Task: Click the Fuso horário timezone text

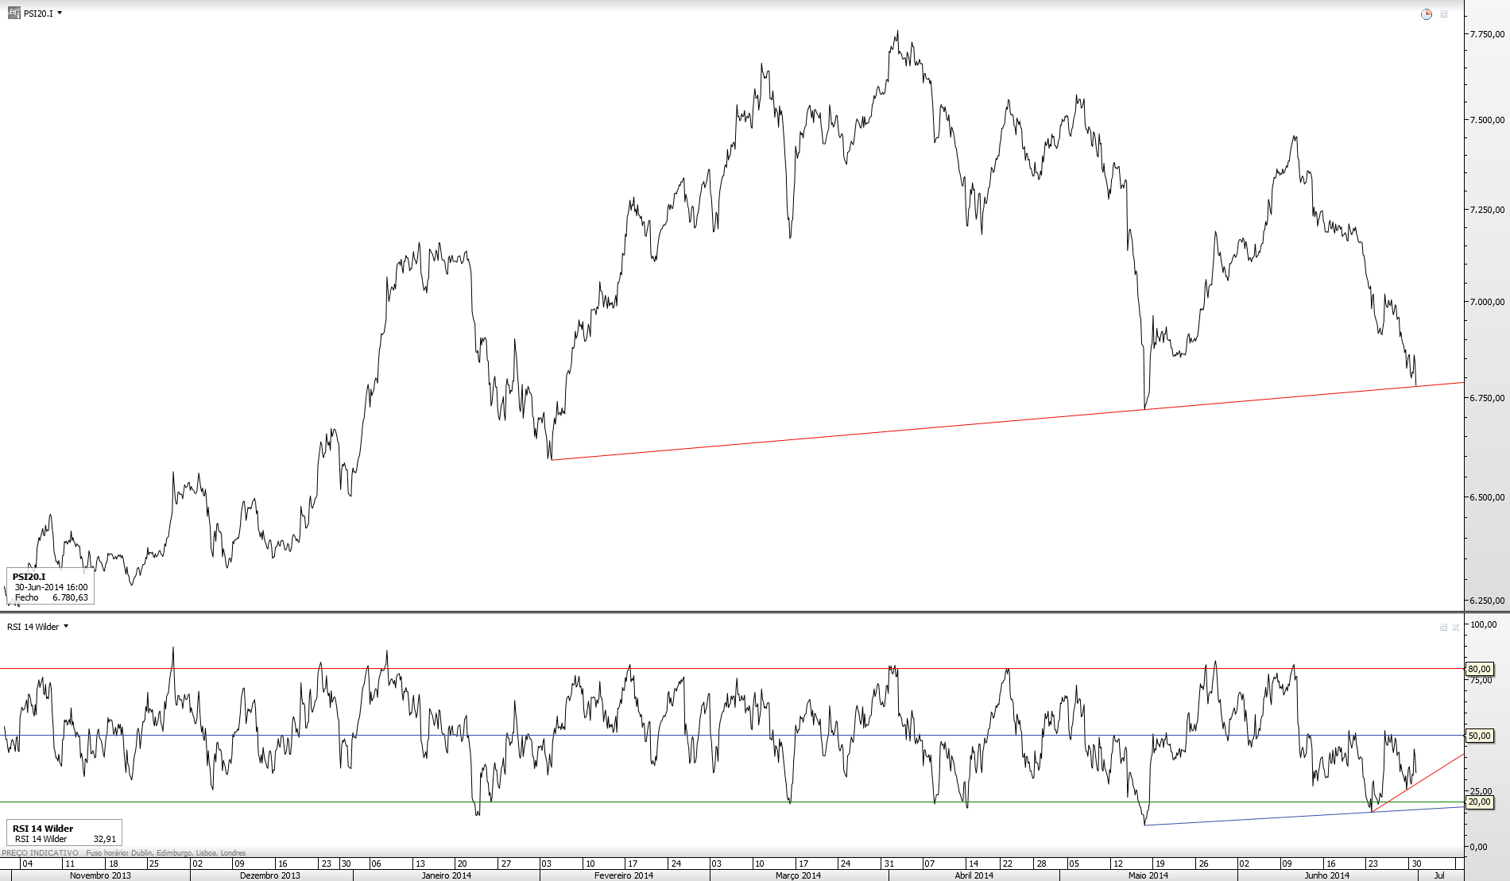Action: coord(165,853)
